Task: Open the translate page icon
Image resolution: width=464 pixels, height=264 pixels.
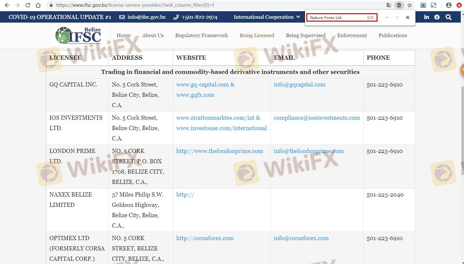Action: (389, 5)
